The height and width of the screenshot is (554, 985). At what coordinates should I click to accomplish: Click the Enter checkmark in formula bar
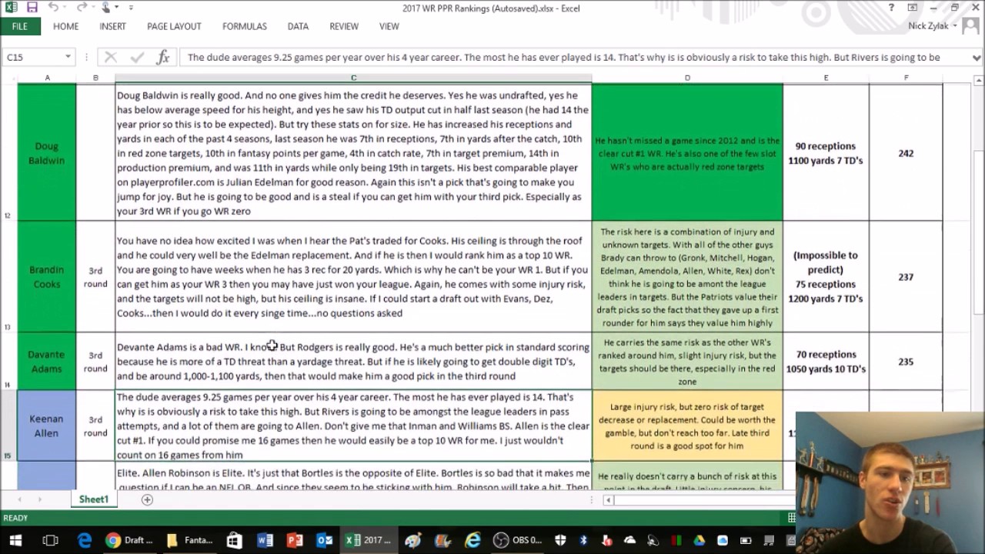tap(137, 57)
